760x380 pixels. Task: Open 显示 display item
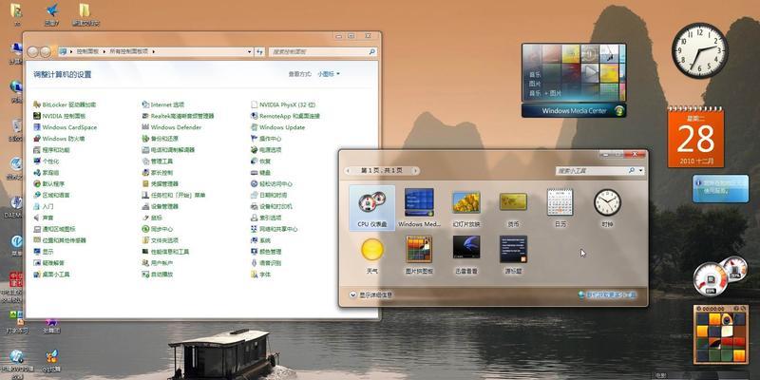pyautogui.click(x=43, y=252)
